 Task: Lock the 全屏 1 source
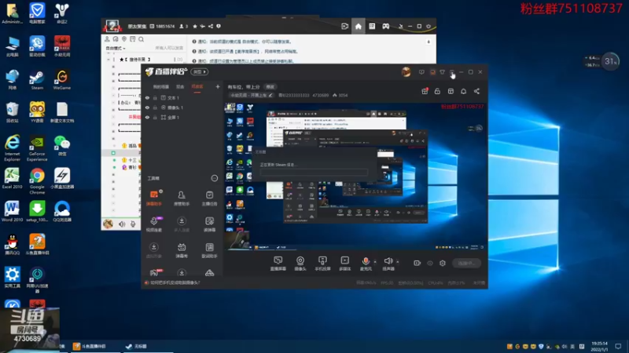[x=155, y=118]
